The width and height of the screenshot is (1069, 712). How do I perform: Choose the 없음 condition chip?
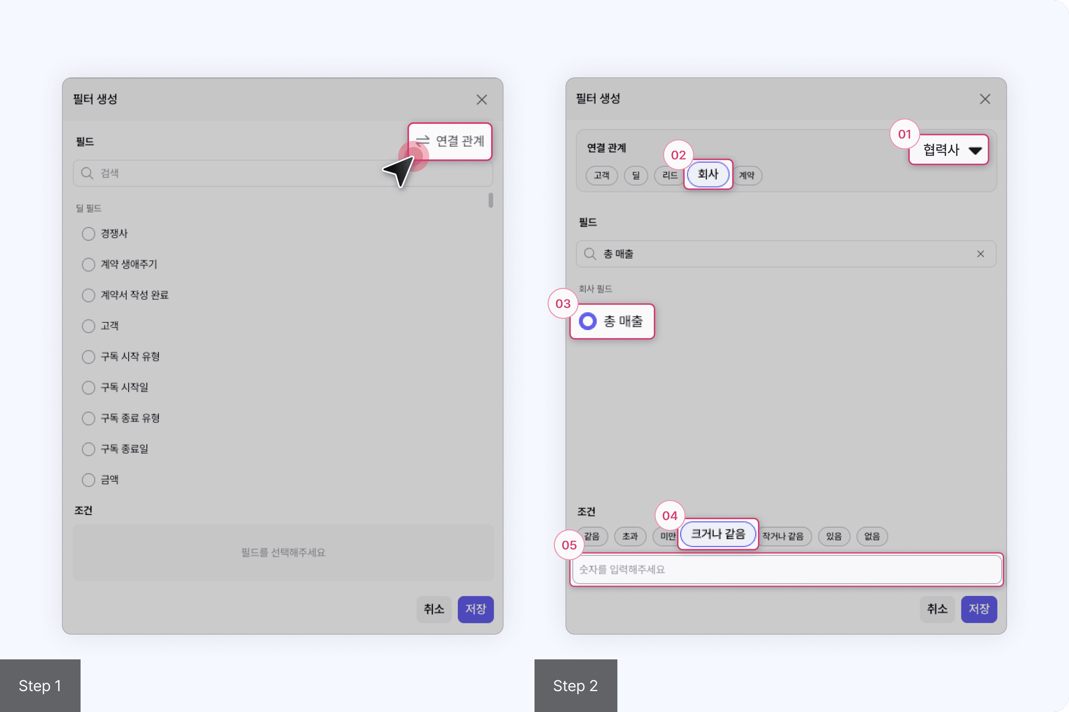tap(871, 536)
